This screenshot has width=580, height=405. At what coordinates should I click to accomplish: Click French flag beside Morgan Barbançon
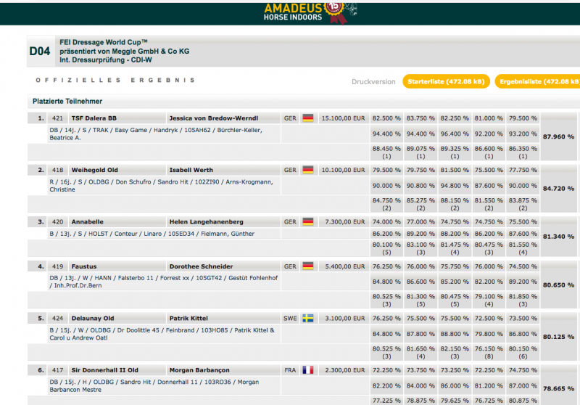click(x=308, y=370)
